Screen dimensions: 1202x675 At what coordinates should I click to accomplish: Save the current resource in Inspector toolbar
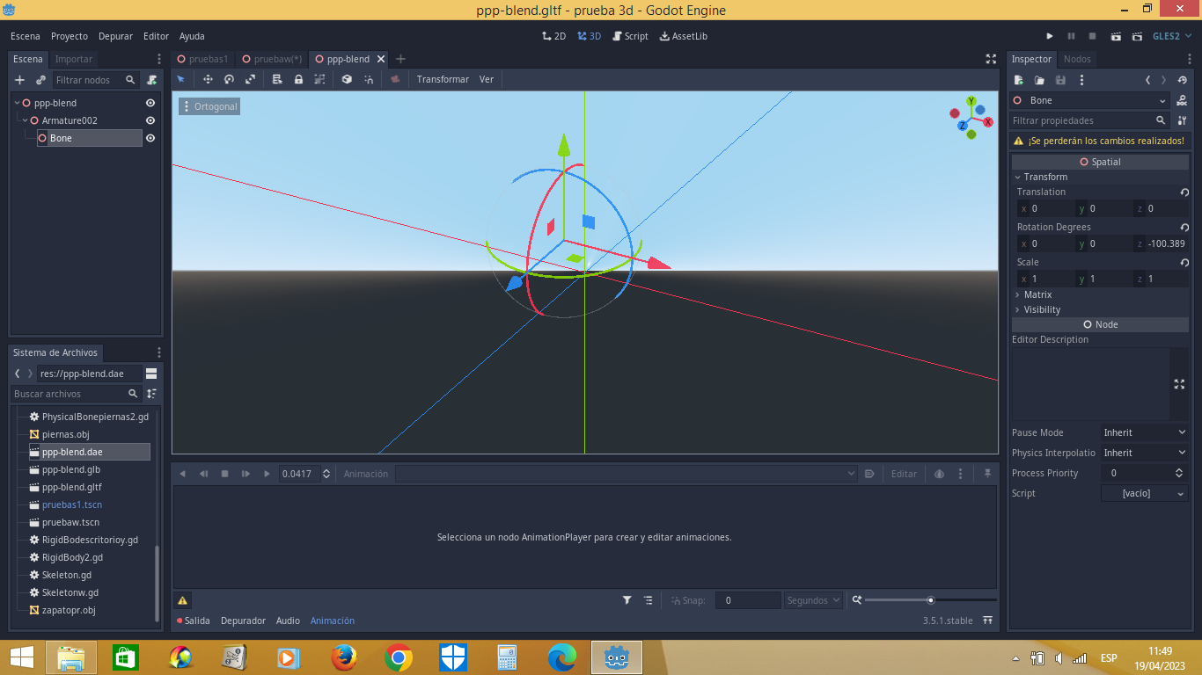[1060, 80]
